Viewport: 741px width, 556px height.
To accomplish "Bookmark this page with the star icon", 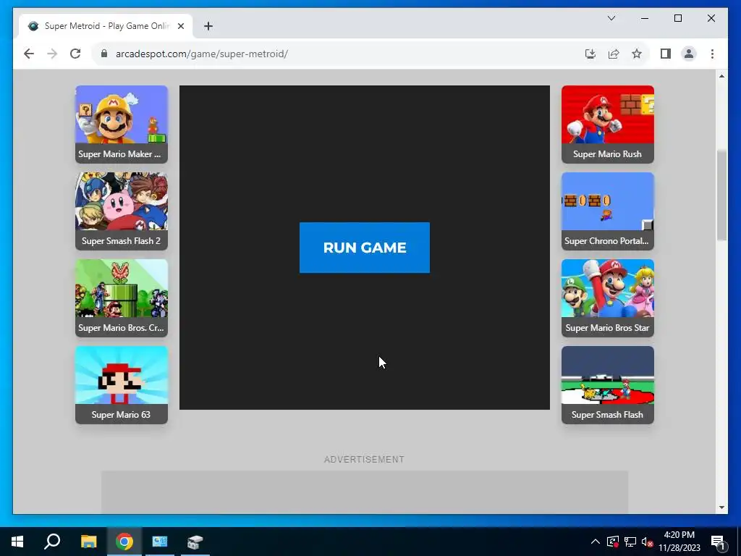I will tap(637, 54).
